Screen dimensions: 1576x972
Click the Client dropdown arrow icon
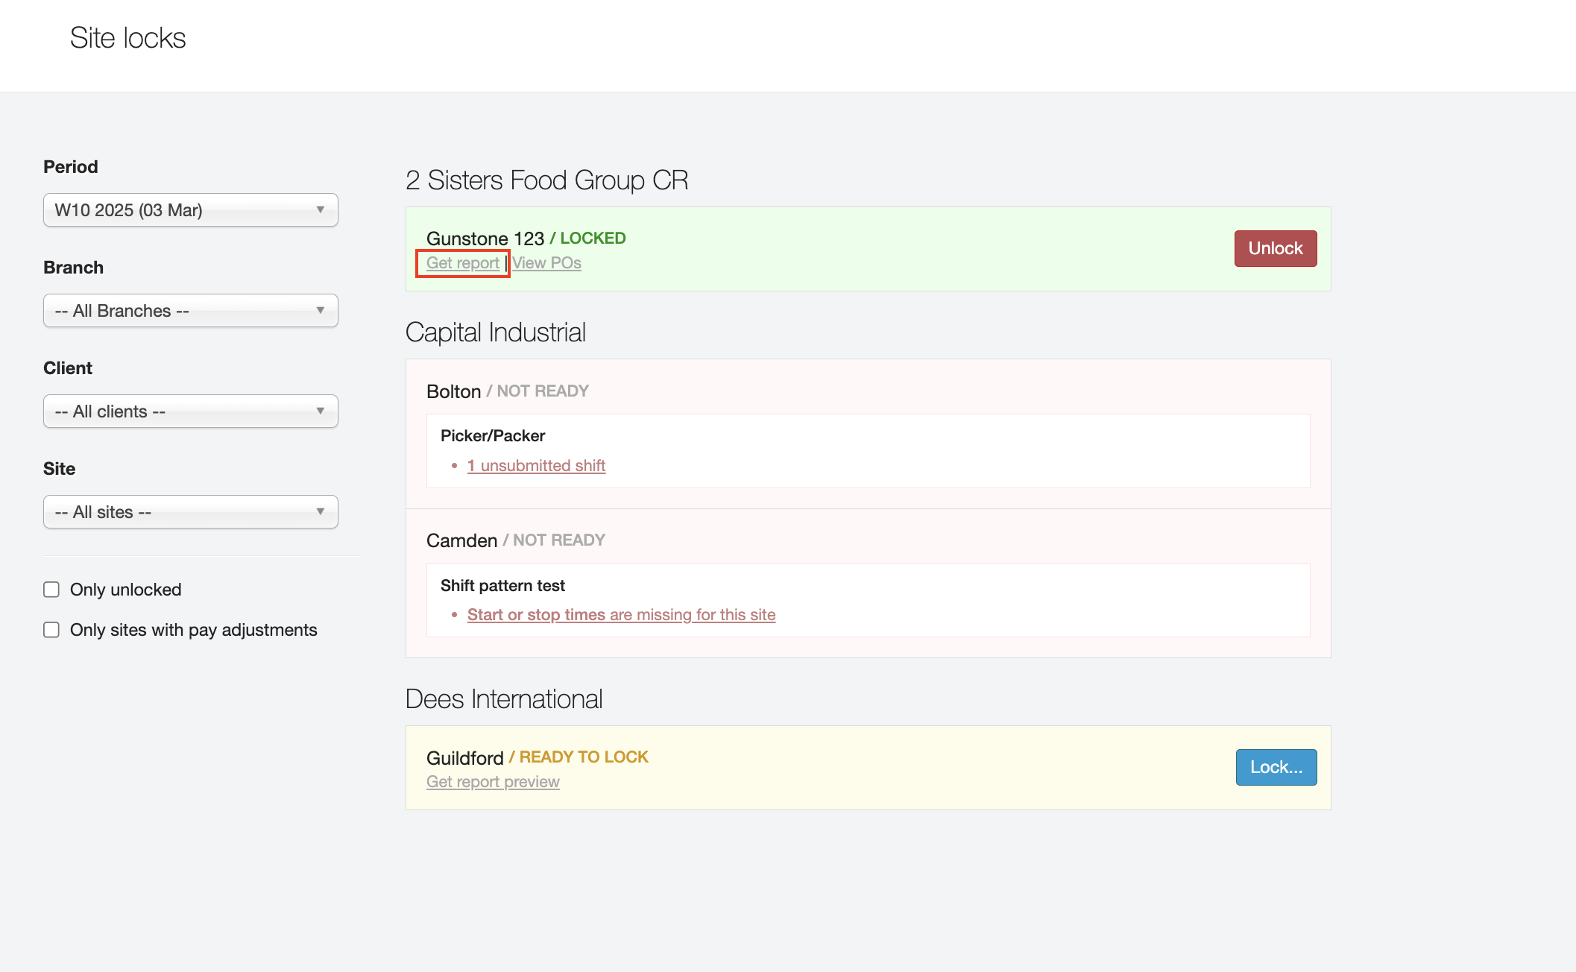[321, 411]
